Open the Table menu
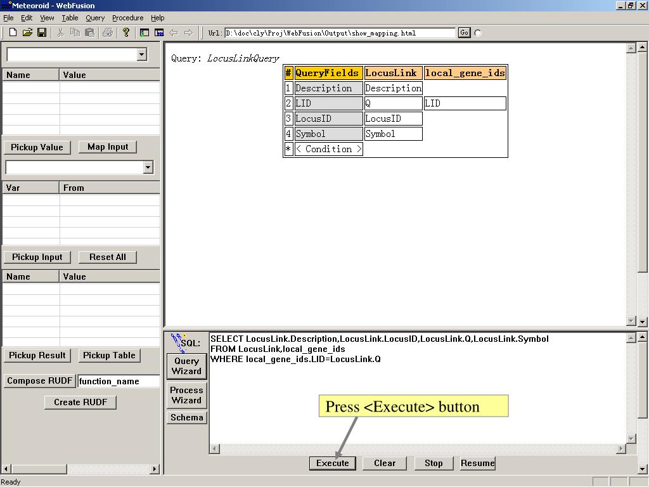This screenshot has height=487, width=649. coord(70,18)
